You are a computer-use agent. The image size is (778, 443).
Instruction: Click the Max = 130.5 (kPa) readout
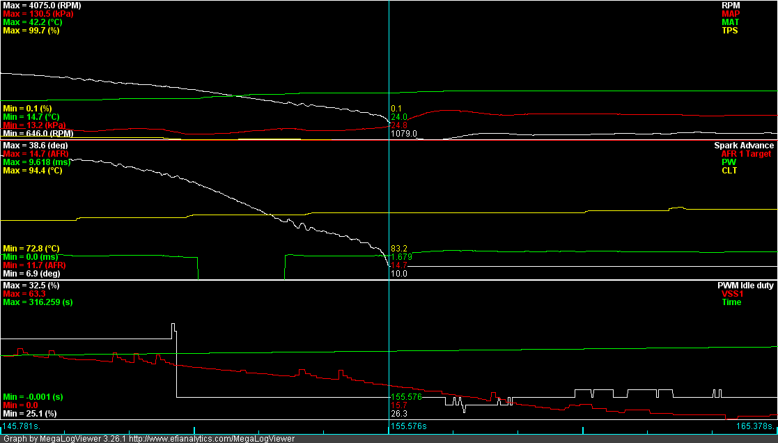pyautogui.click(x=38, y=14)
